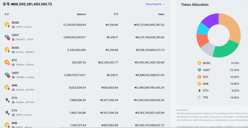Click ETH icon in 0xbe0e...4d33e8 row
The height and width of the screenshot is (128, 248).
(x=7, y=100)
